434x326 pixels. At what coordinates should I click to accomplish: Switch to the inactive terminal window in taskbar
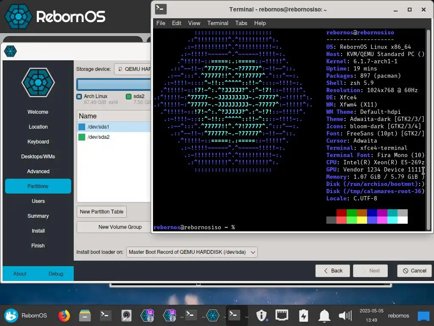click(x=190, y=315)
